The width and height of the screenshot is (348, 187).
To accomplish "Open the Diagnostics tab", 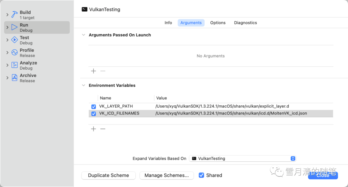I will click(x=245, y=23).
